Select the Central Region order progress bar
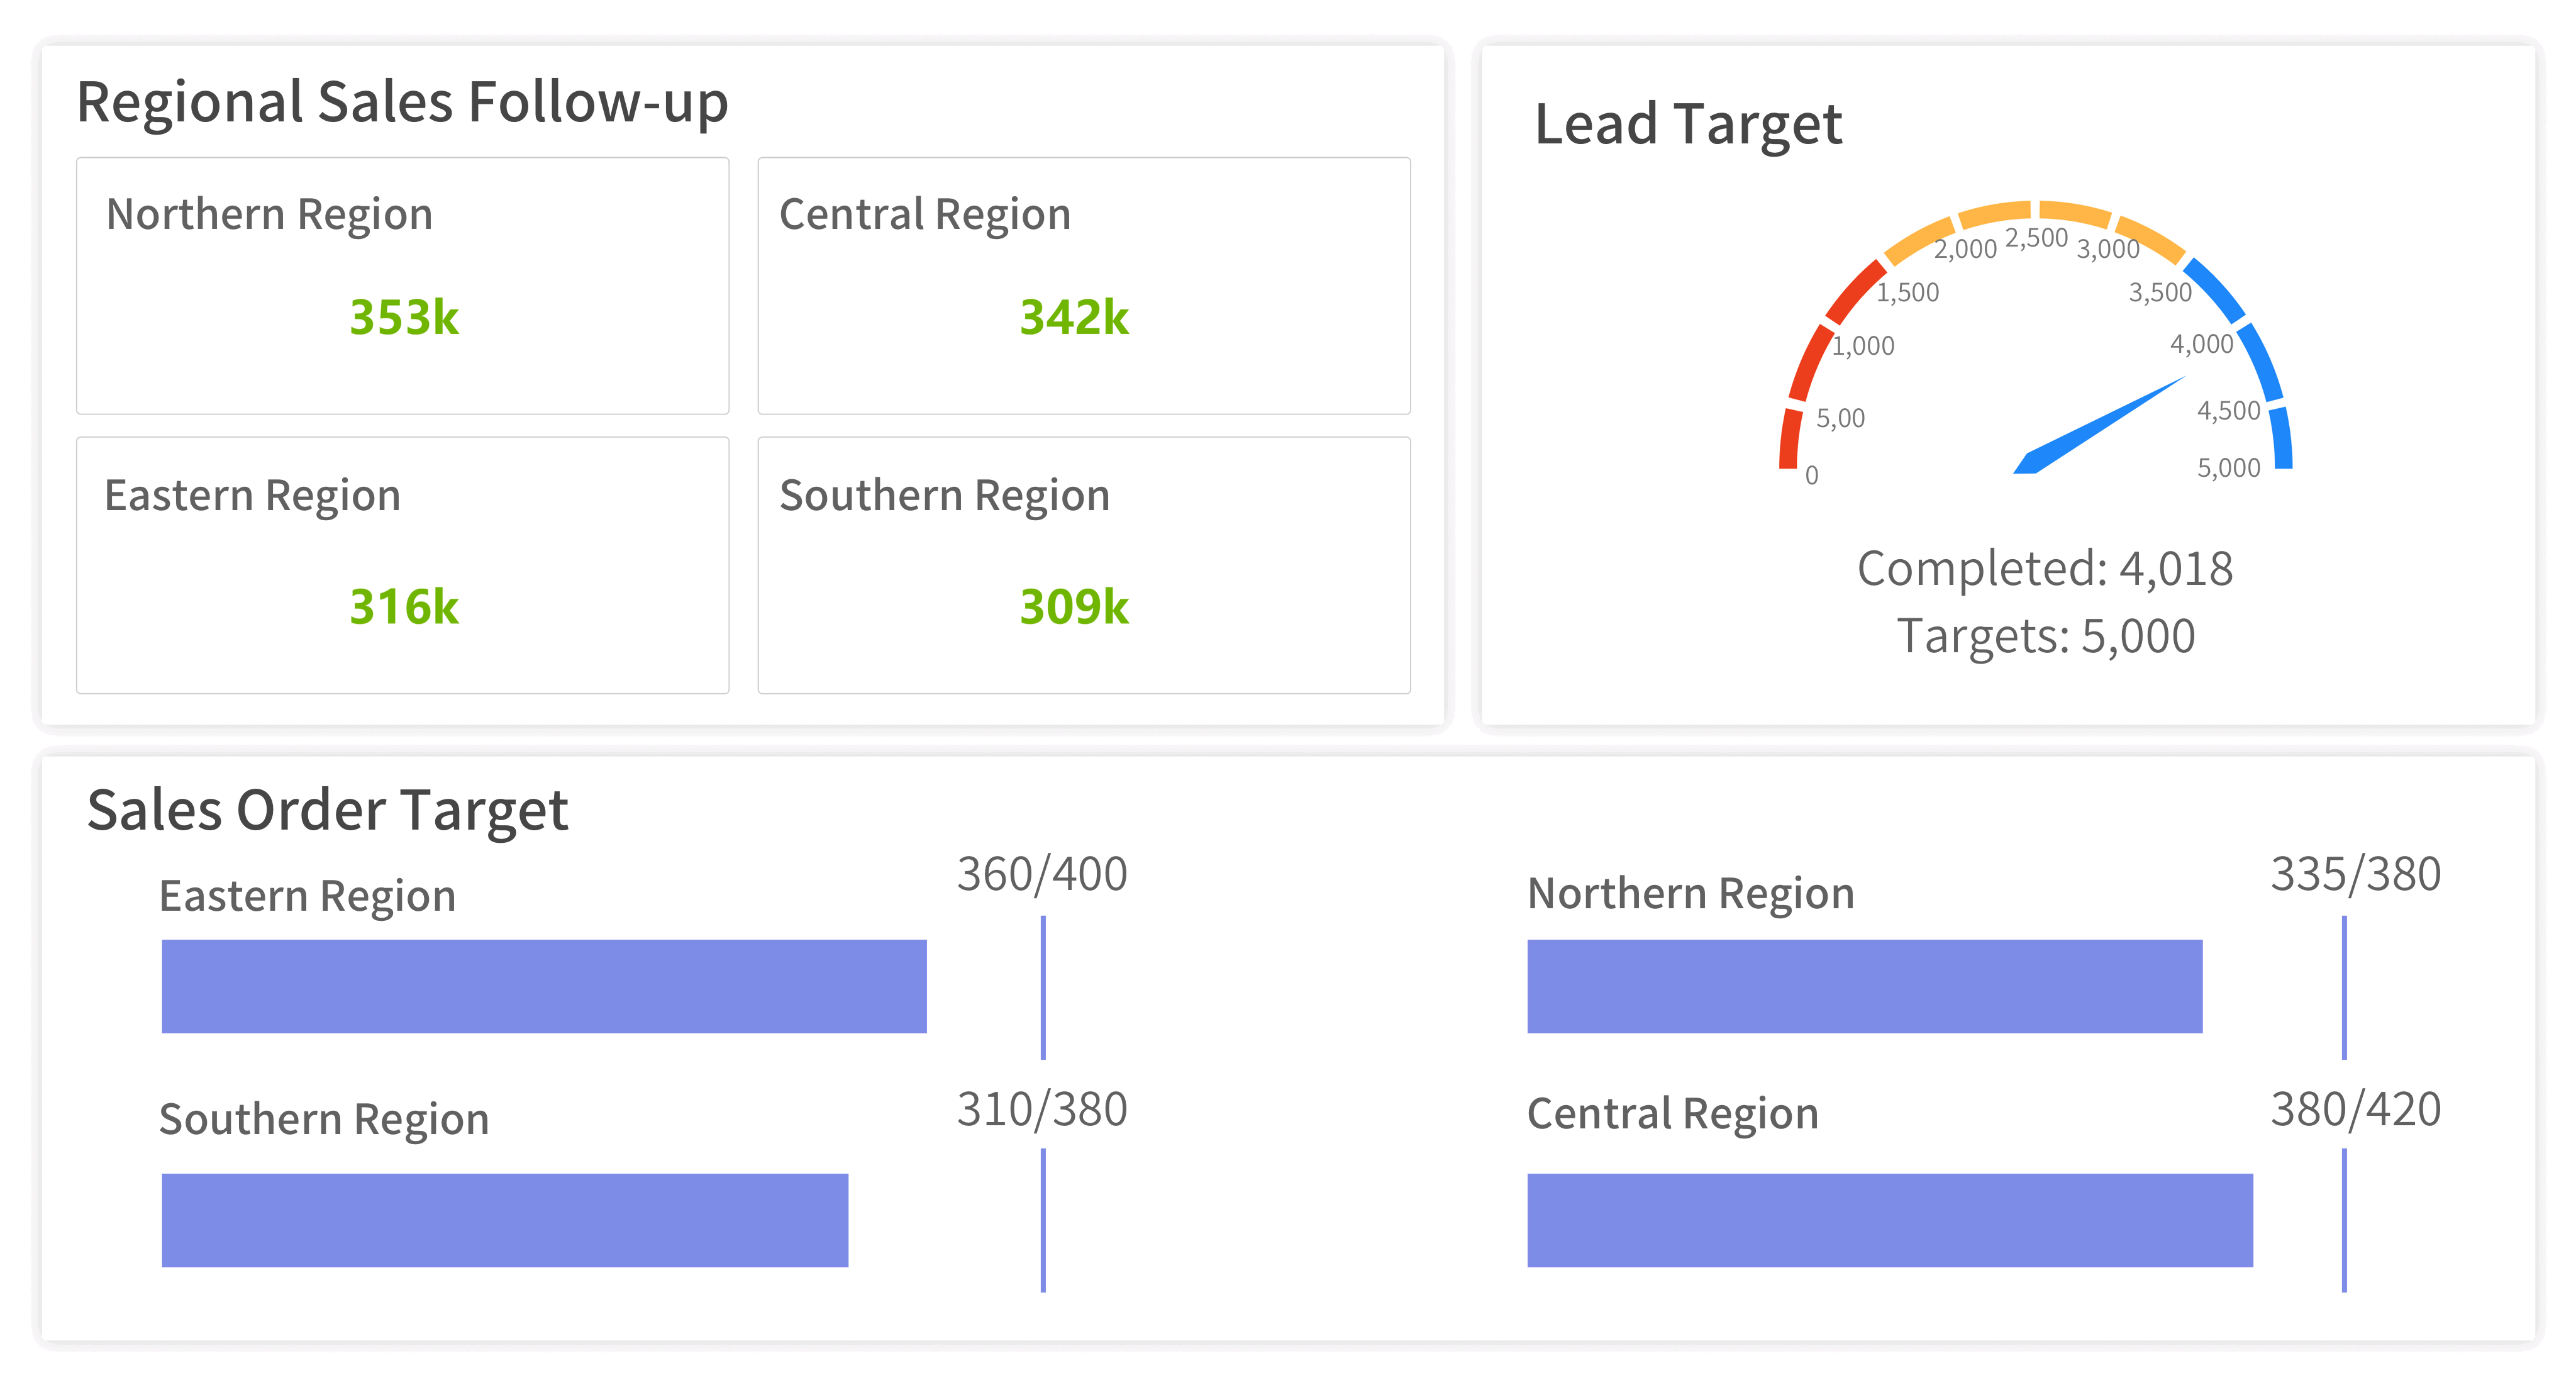This screenshot has height=1385, width=2576. [x=1889, y=1220]
